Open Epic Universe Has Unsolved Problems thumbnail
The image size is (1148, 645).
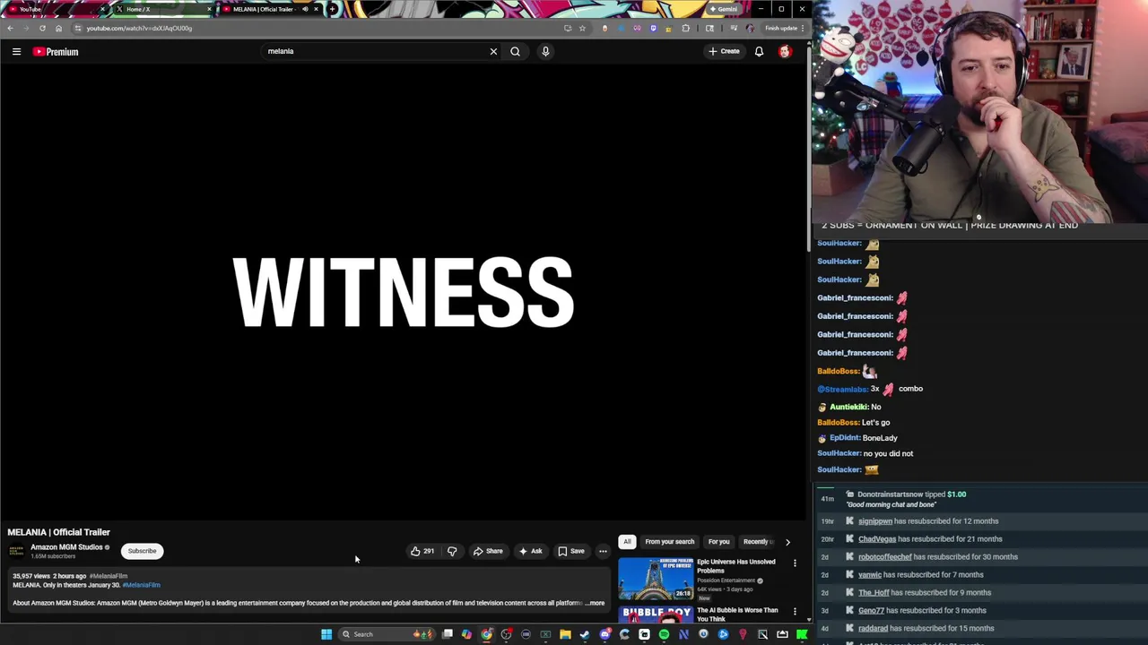pos(656,579)
